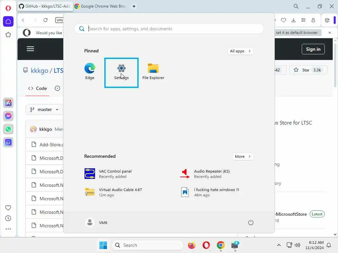Switch to the GitHub kkkgo/LTSC-Add tab

pyautogui.click(x=45, y=6)
